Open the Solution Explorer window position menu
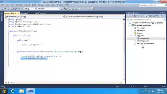The width and height of the screenshot is (167, 94). pos(160,13)
